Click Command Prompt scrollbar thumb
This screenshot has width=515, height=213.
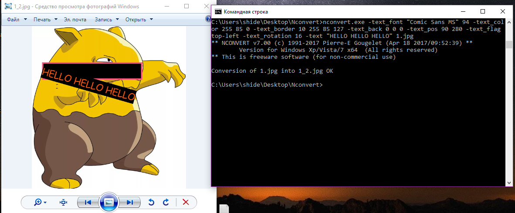[x=509, y=44]
